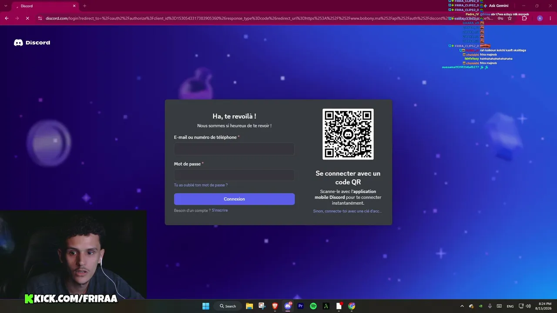The image size is (557, 313).
Task: Click the taskbar Search box
Action: [x=228, y=306]
